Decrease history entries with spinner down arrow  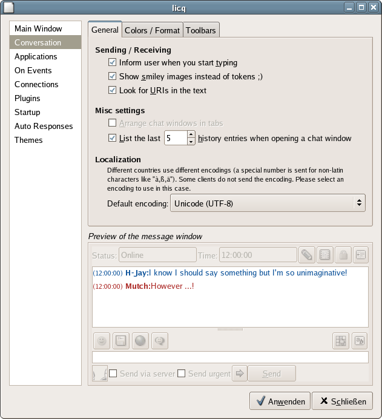(x=191, y=142)
